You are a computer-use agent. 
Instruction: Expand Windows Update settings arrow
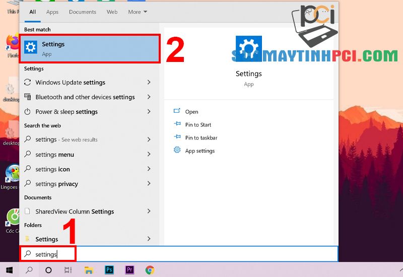coord(149,82)
